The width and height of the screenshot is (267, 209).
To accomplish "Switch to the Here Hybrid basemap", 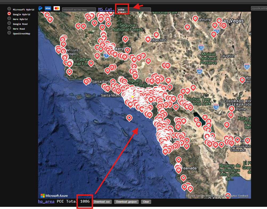I will 9,18.
